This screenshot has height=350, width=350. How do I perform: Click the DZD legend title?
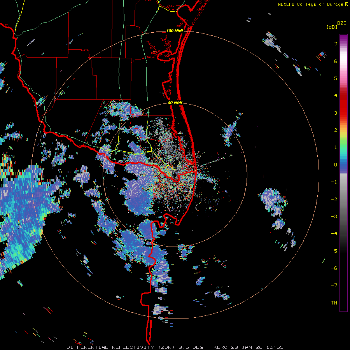(342, 23)
